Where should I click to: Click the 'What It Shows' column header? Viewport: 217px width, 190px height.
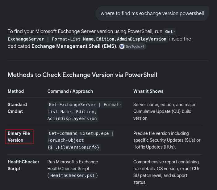click(x=148, y=91)
